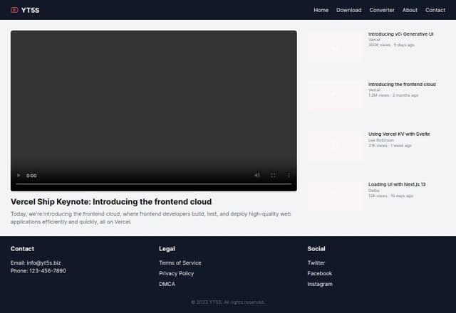Open 'Introducing v0: Generative UI' video
The image size is (456, 313).
point(400,34)
